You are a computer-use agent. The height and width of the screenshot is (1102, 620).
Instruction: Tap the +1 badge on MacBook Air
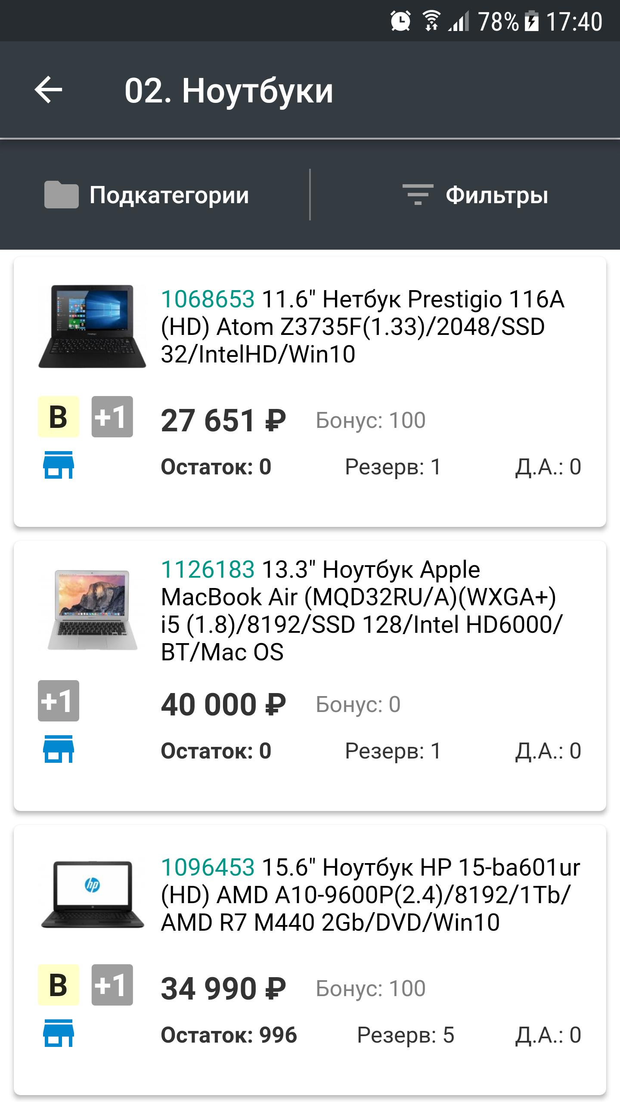tap(59, 701)
